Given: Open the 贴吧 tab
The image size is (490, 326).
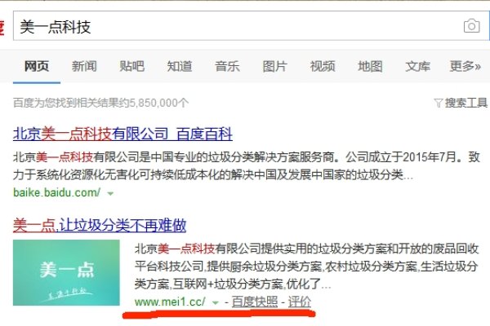Looking at the screenshot, I should click(131, 66).
